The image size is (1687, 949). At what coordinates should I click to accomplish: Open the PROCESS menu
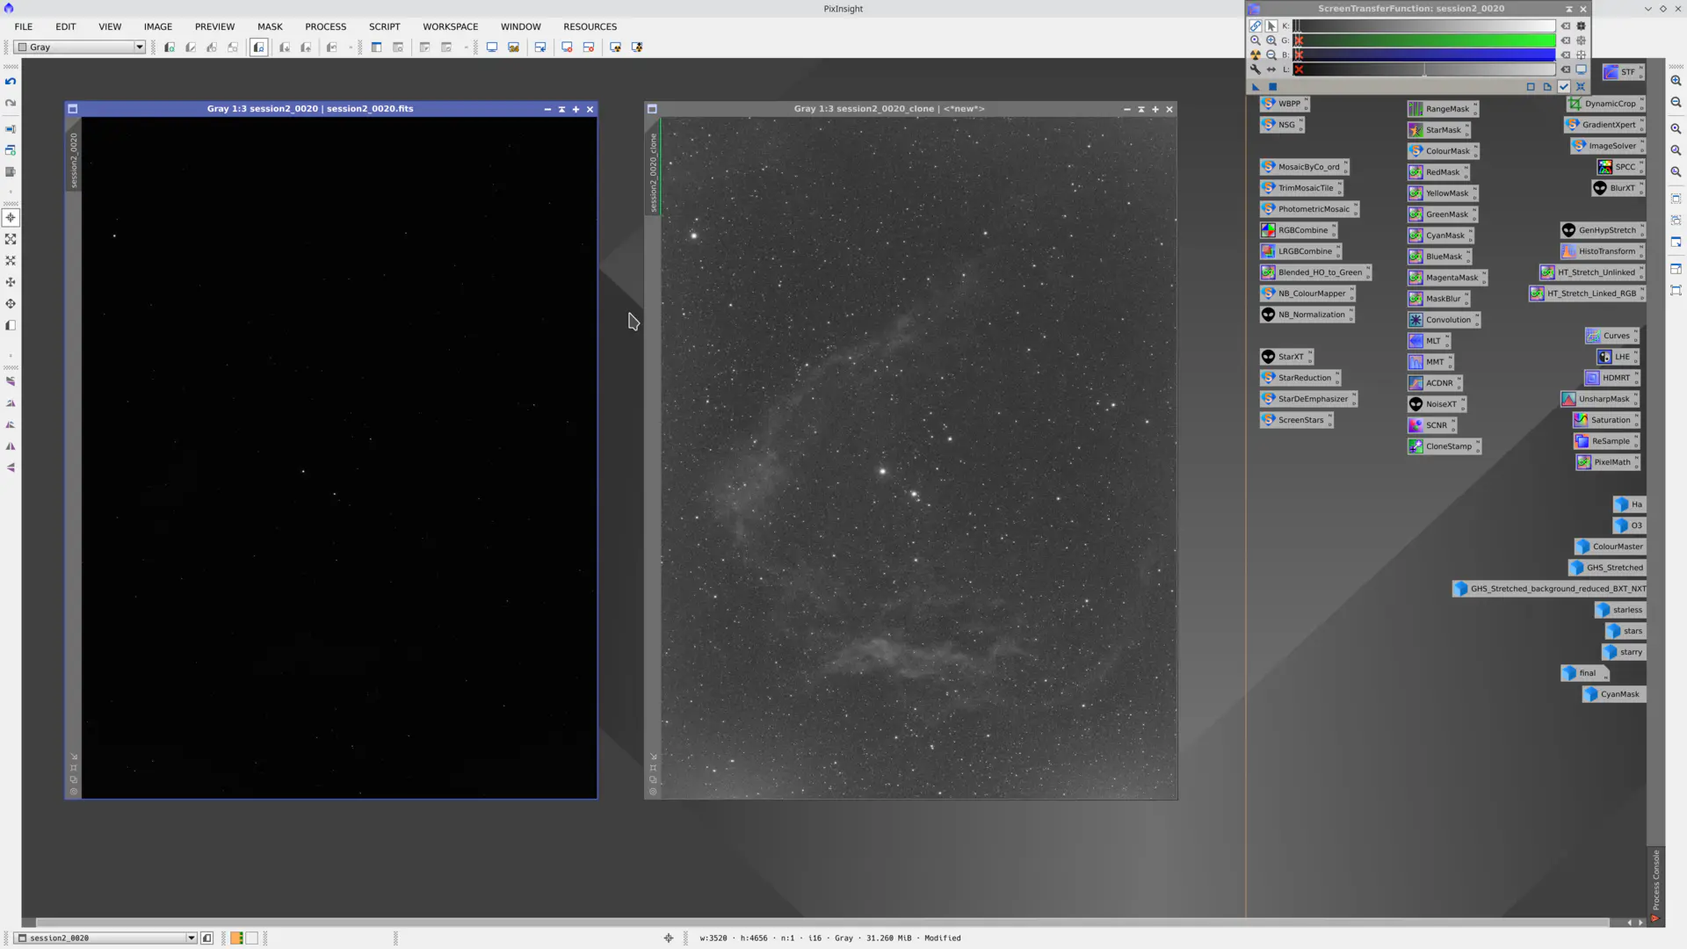[325, 26]
